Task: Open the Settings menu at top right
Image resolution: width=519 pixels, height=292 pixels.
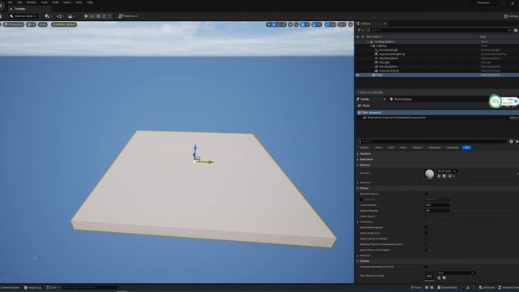Action: pyautogui.click(x=511, y=16)
